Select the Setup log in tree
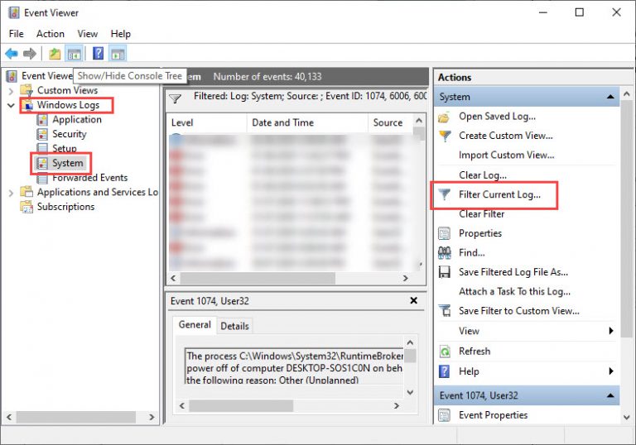This screenshot has width=636, height=445. pyautogui.click(x=65, y=148)
